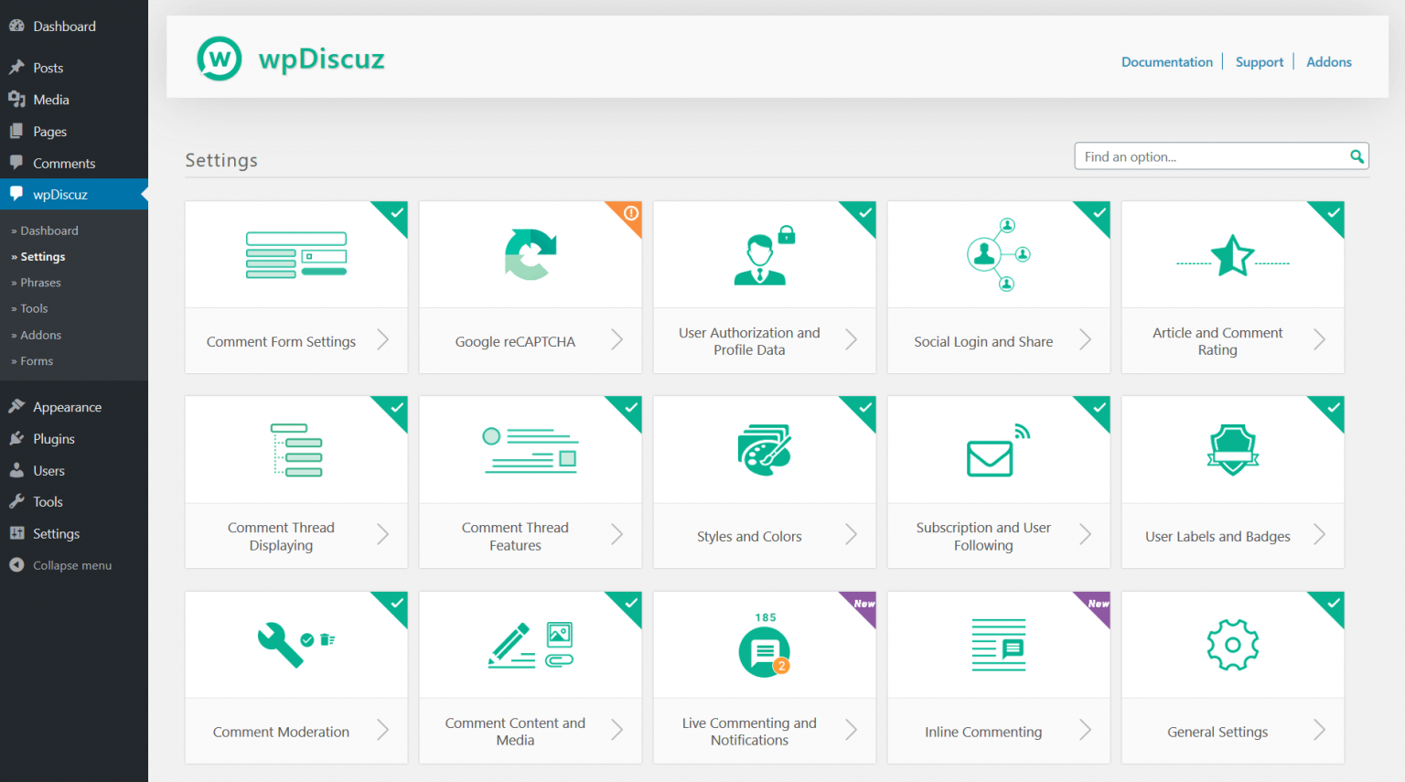Open the Documentation link
1405x782 pixels.
(1167, 61)
